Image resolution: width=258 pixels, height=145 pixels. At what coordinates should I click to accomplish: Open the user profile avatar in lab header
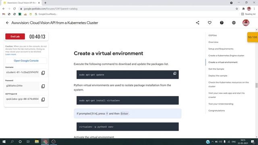[246, 23]
